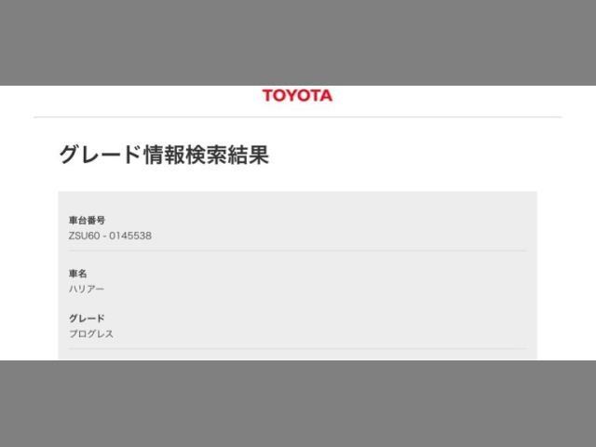Click the divider line under プログレス

point(298,348)
